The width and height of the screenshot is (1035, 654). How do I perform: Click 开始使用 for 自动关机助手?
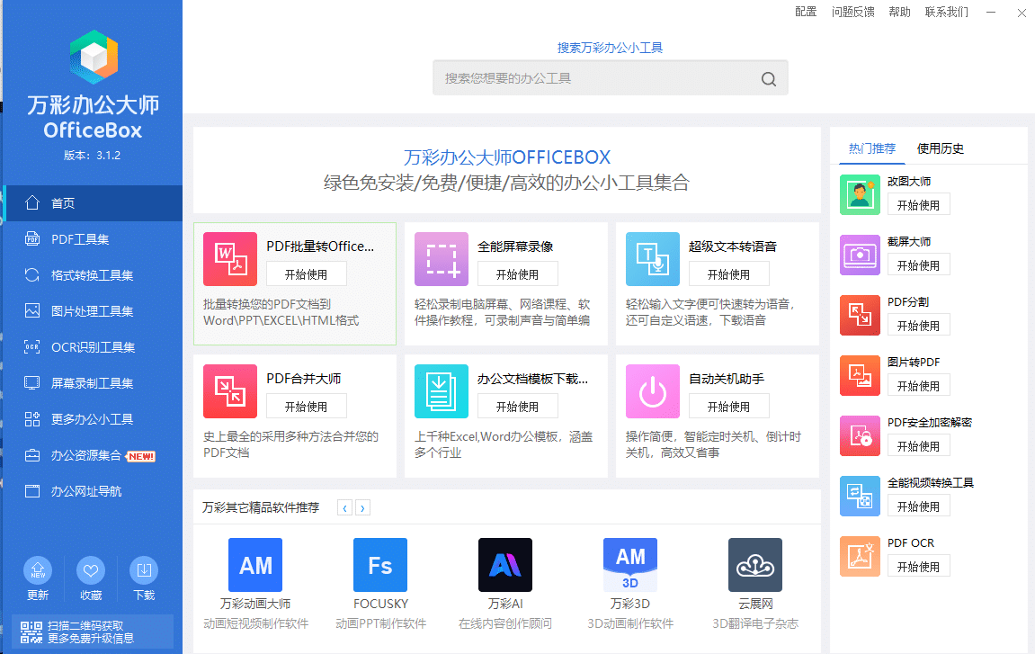[x=728, y=407]
